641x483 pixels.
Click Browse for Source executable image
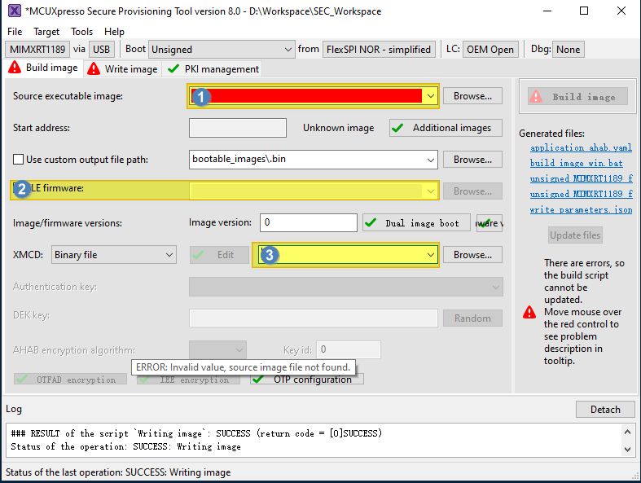point(472,96)
